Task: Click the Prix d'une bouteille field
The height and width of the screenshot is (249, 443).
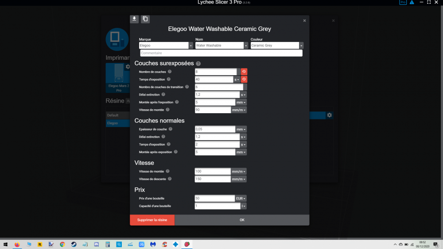Action: pyautogui.click(x=215, y=198)
